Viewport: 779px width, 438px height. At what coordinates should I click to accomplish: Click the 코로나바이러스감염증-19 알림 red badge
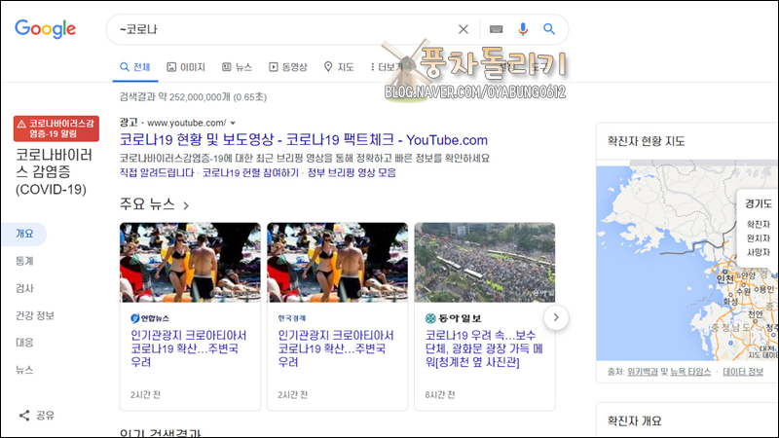pyautogui.click(x=56, y=128)
